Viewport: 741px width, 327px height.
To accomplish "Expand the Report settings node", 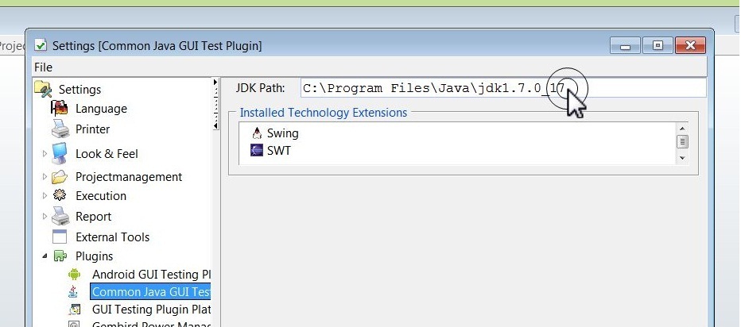I will coord(45,217).
